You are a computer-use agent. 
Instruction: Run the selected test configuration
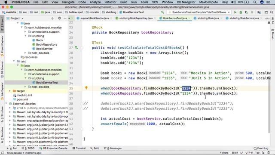coord(235,12)
